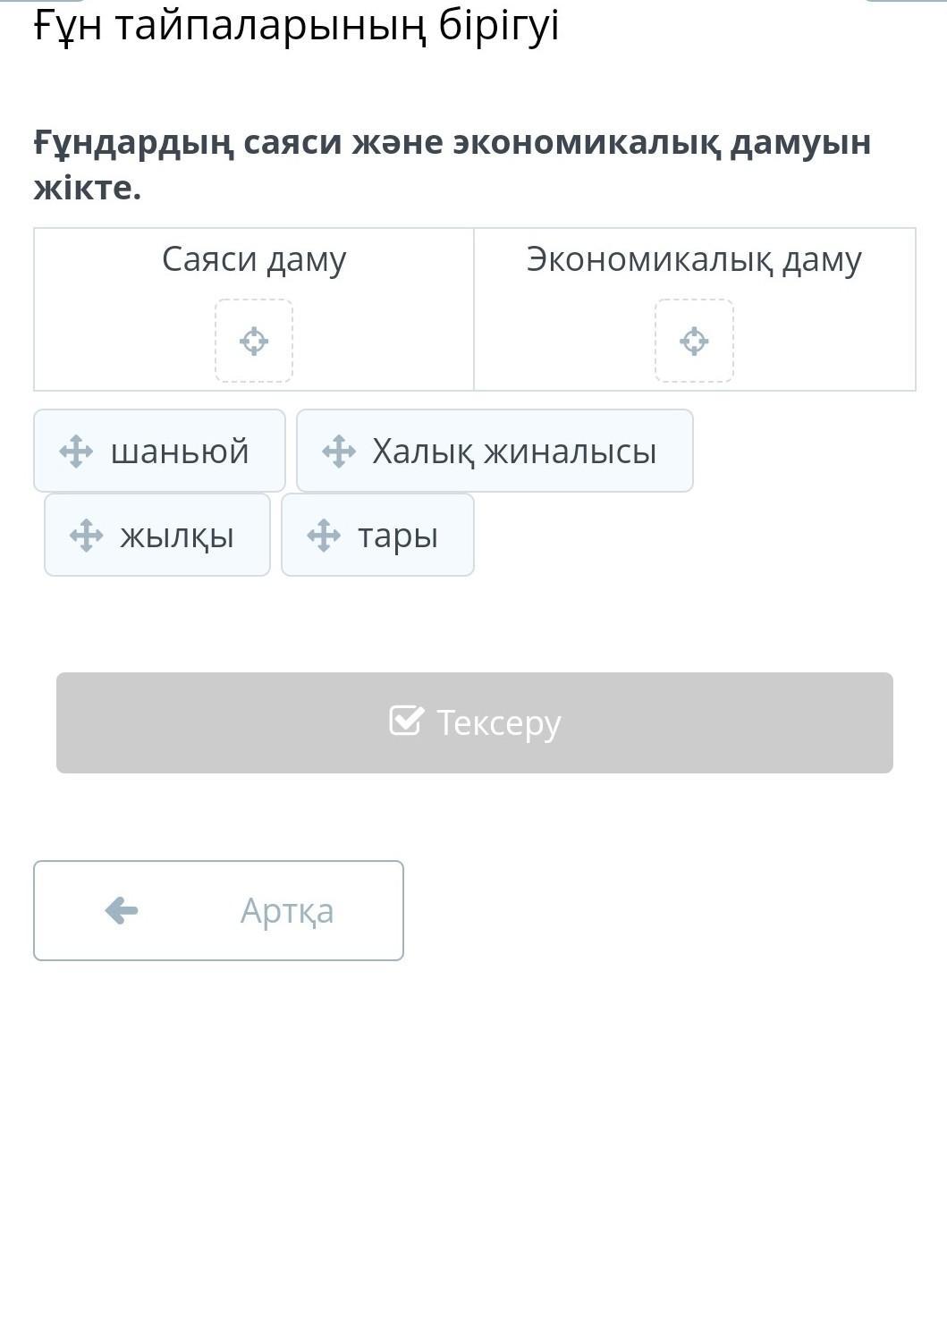The width and height of the screenshot is (947, 1317).
Task: Click the move handle icon beside жылқы
Action: 86,536
